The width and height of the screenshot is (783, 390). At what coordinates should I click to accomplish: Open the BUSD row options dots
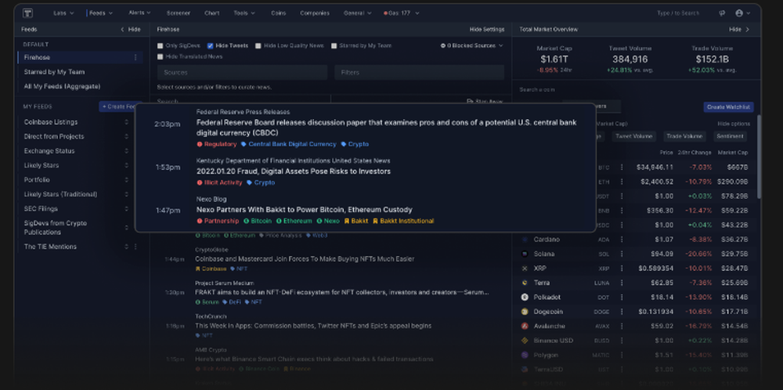tap(622, 341)
